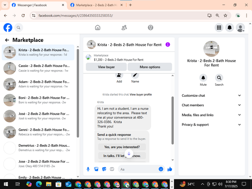Open Boni conversation in the list
The height and width of the screenshot is (189, 252).
click(38, 100)
